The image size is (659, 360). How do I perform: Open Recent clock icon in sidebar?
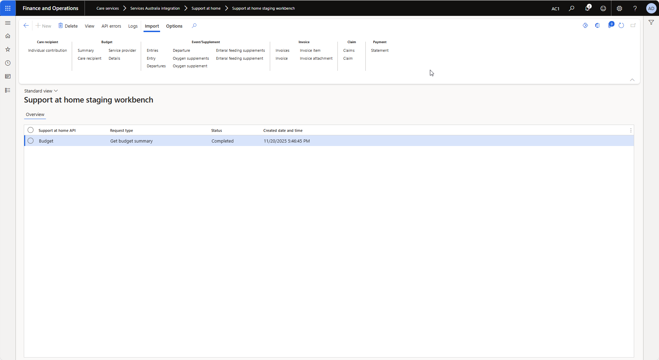point(8,63)
